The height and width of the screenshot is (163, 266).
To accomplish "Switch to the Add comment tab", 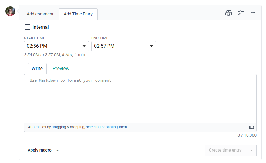I will [40, 14].
